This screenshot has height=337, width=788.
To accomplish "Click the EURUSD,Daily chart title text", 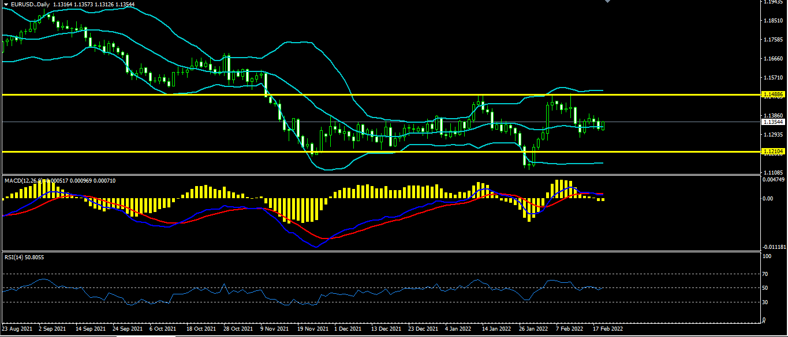I will tap(31, 4).
